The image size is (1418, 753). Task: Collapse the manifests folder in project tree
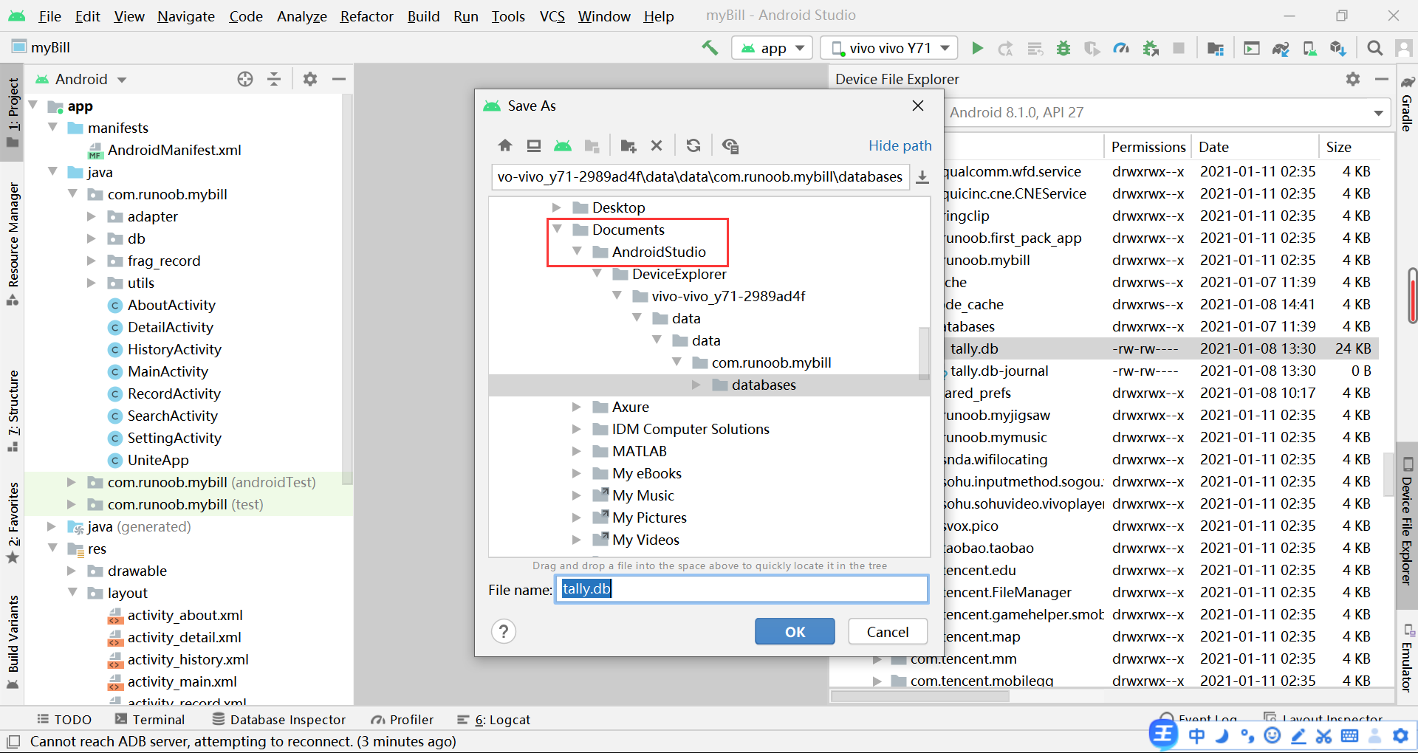(x=52, y=128)
